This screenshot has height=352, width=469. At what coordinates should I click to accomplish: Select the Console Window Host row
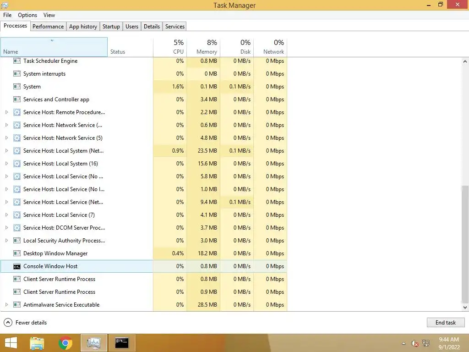tap(143, 266)
